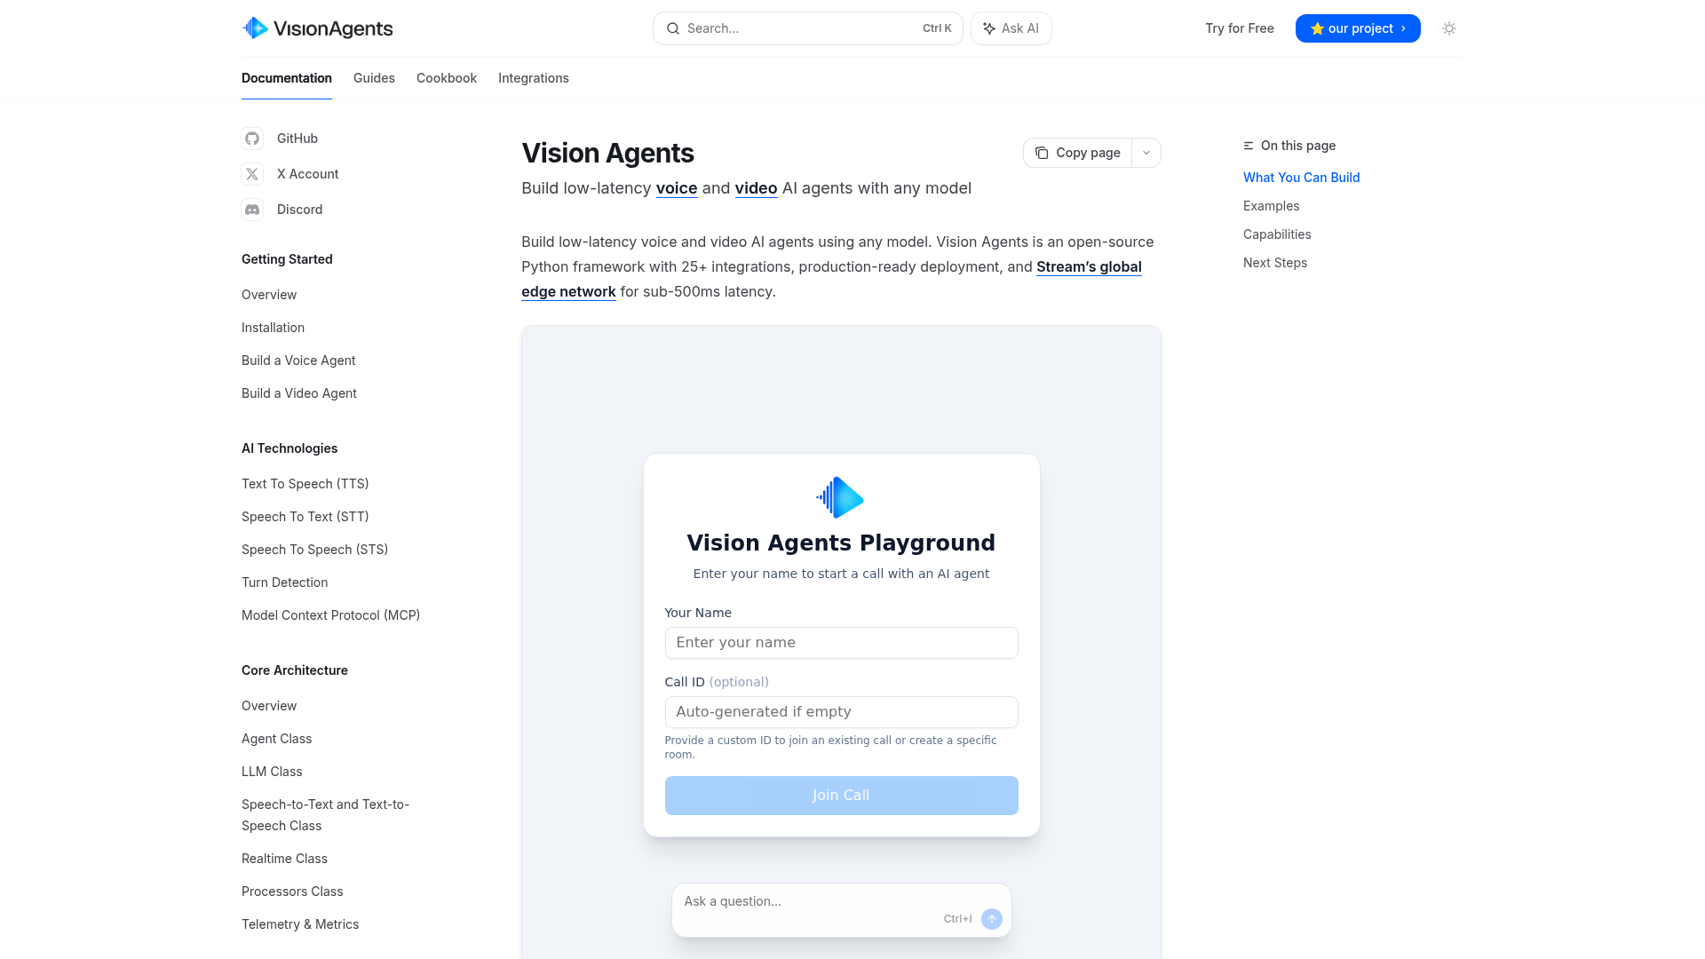1705x959 pixels.
Task: Click the VisionAgents logo icon
Action: coord(255,28)
